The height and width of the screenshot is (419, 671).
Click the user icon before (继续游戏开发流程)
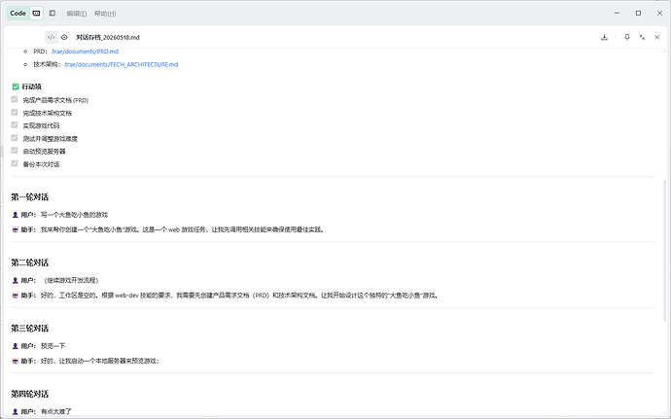pos(15,280)
